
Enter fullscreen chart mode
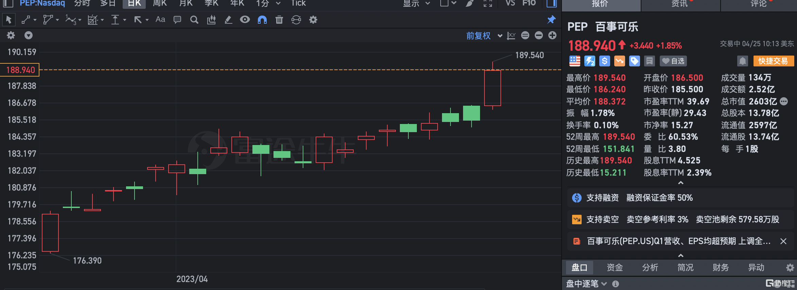(x=488, y=3)
